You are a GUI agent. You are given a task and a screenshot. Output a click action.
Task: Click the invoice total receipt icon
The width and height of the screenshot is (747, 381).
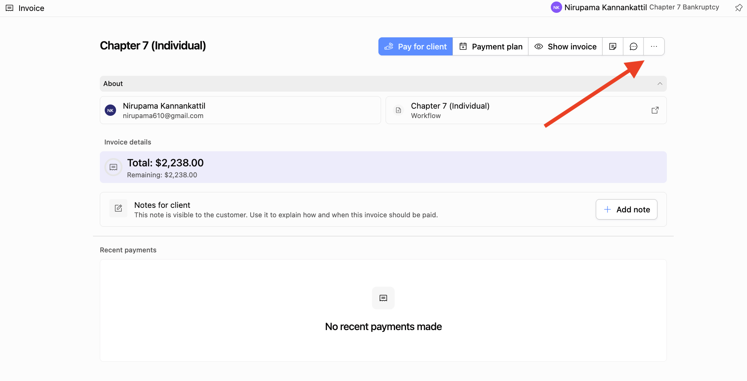[113, 167]
